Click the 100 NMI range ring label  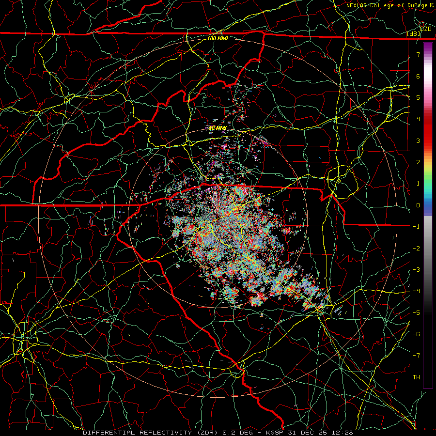coord(218,38)
